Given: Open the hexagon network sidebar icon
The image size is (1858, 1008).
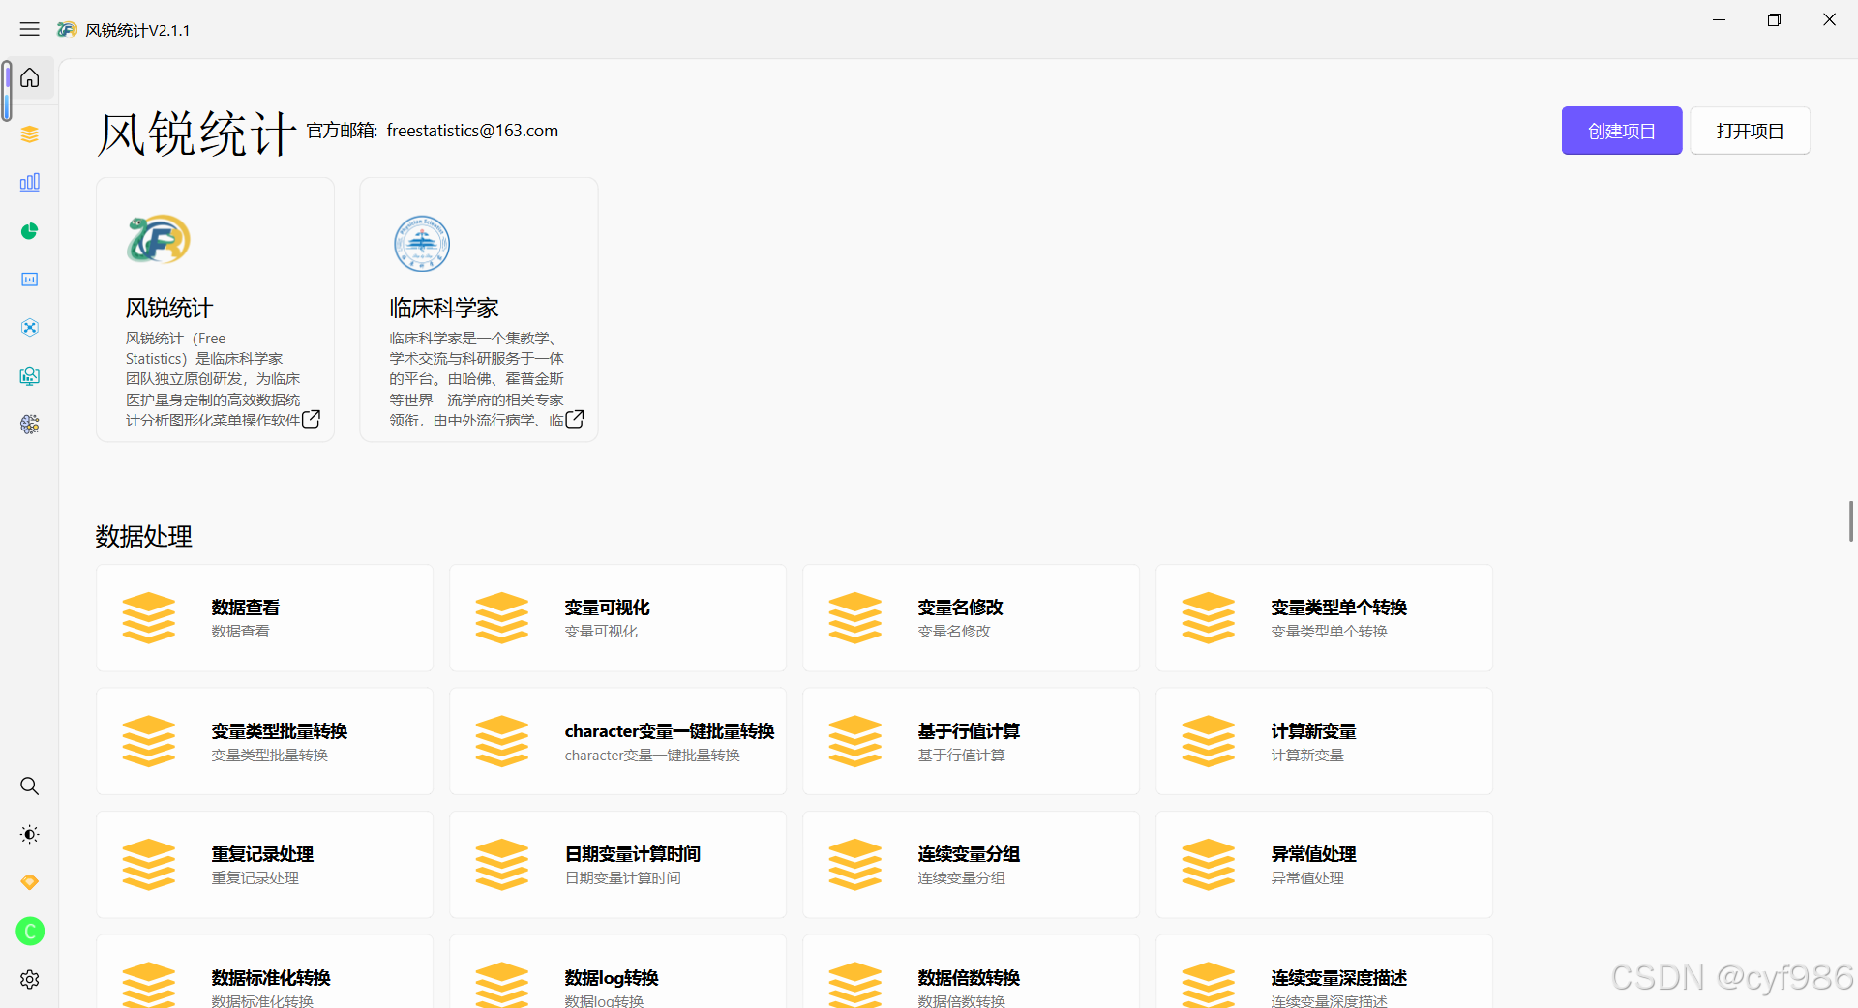Looking at the screenshot, I should click(30, 328).
